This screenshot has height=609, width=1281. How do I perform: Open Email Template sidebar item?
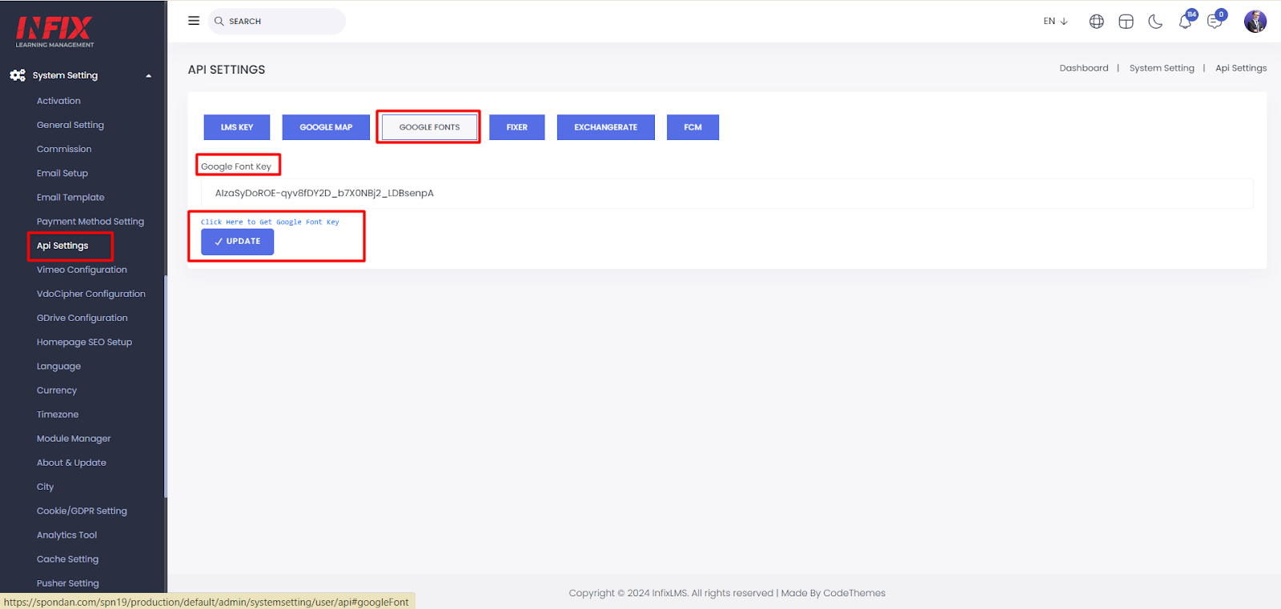[x=70, y=197]
